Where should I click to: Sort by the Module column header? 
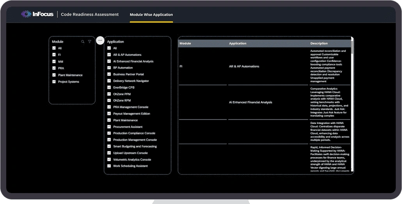click(x=185, y=43)
